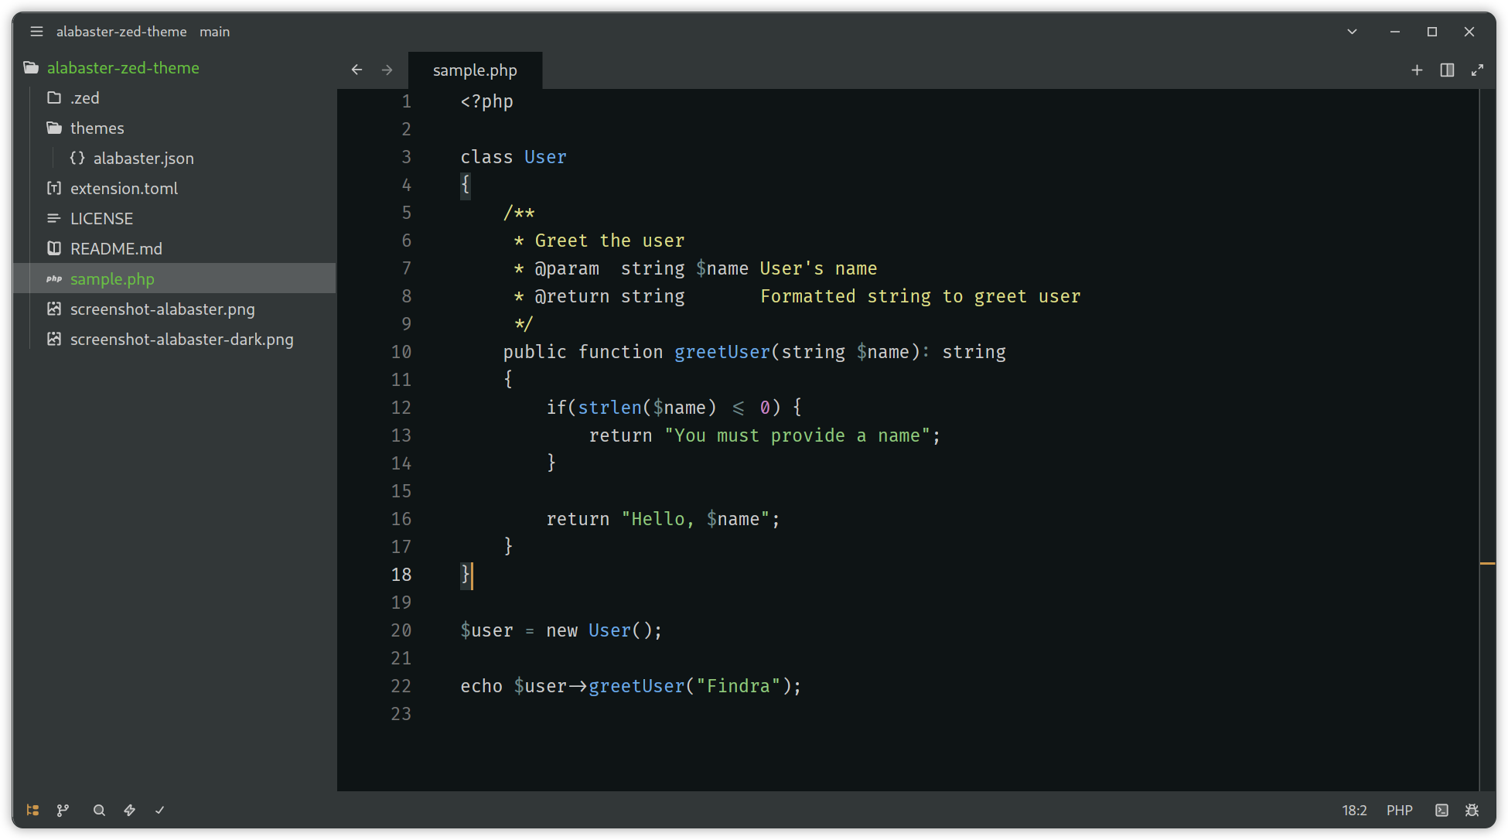Open project search magnifier icon

(99, 810)
